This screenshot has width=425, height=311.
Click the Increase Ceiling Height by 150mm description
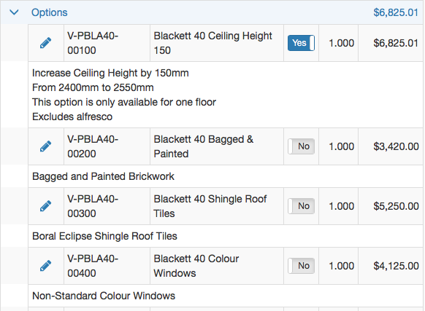[110, 73]
